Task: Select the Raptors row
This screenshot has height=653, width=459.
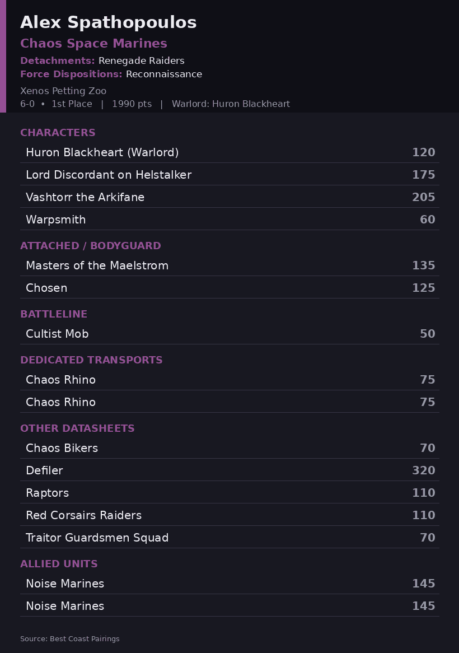Action: (x=230, y=493)
